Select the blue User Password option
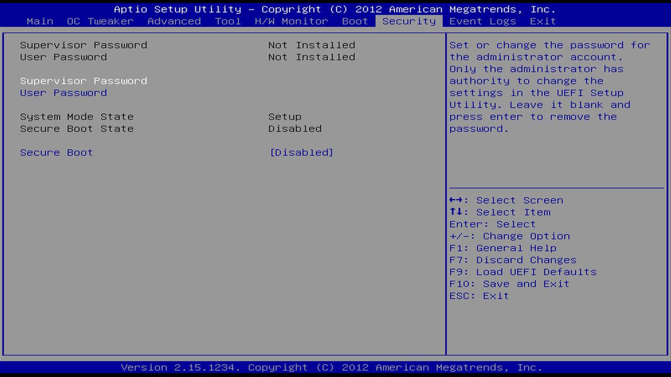This screenshot has width=671, height=377. 63,93
